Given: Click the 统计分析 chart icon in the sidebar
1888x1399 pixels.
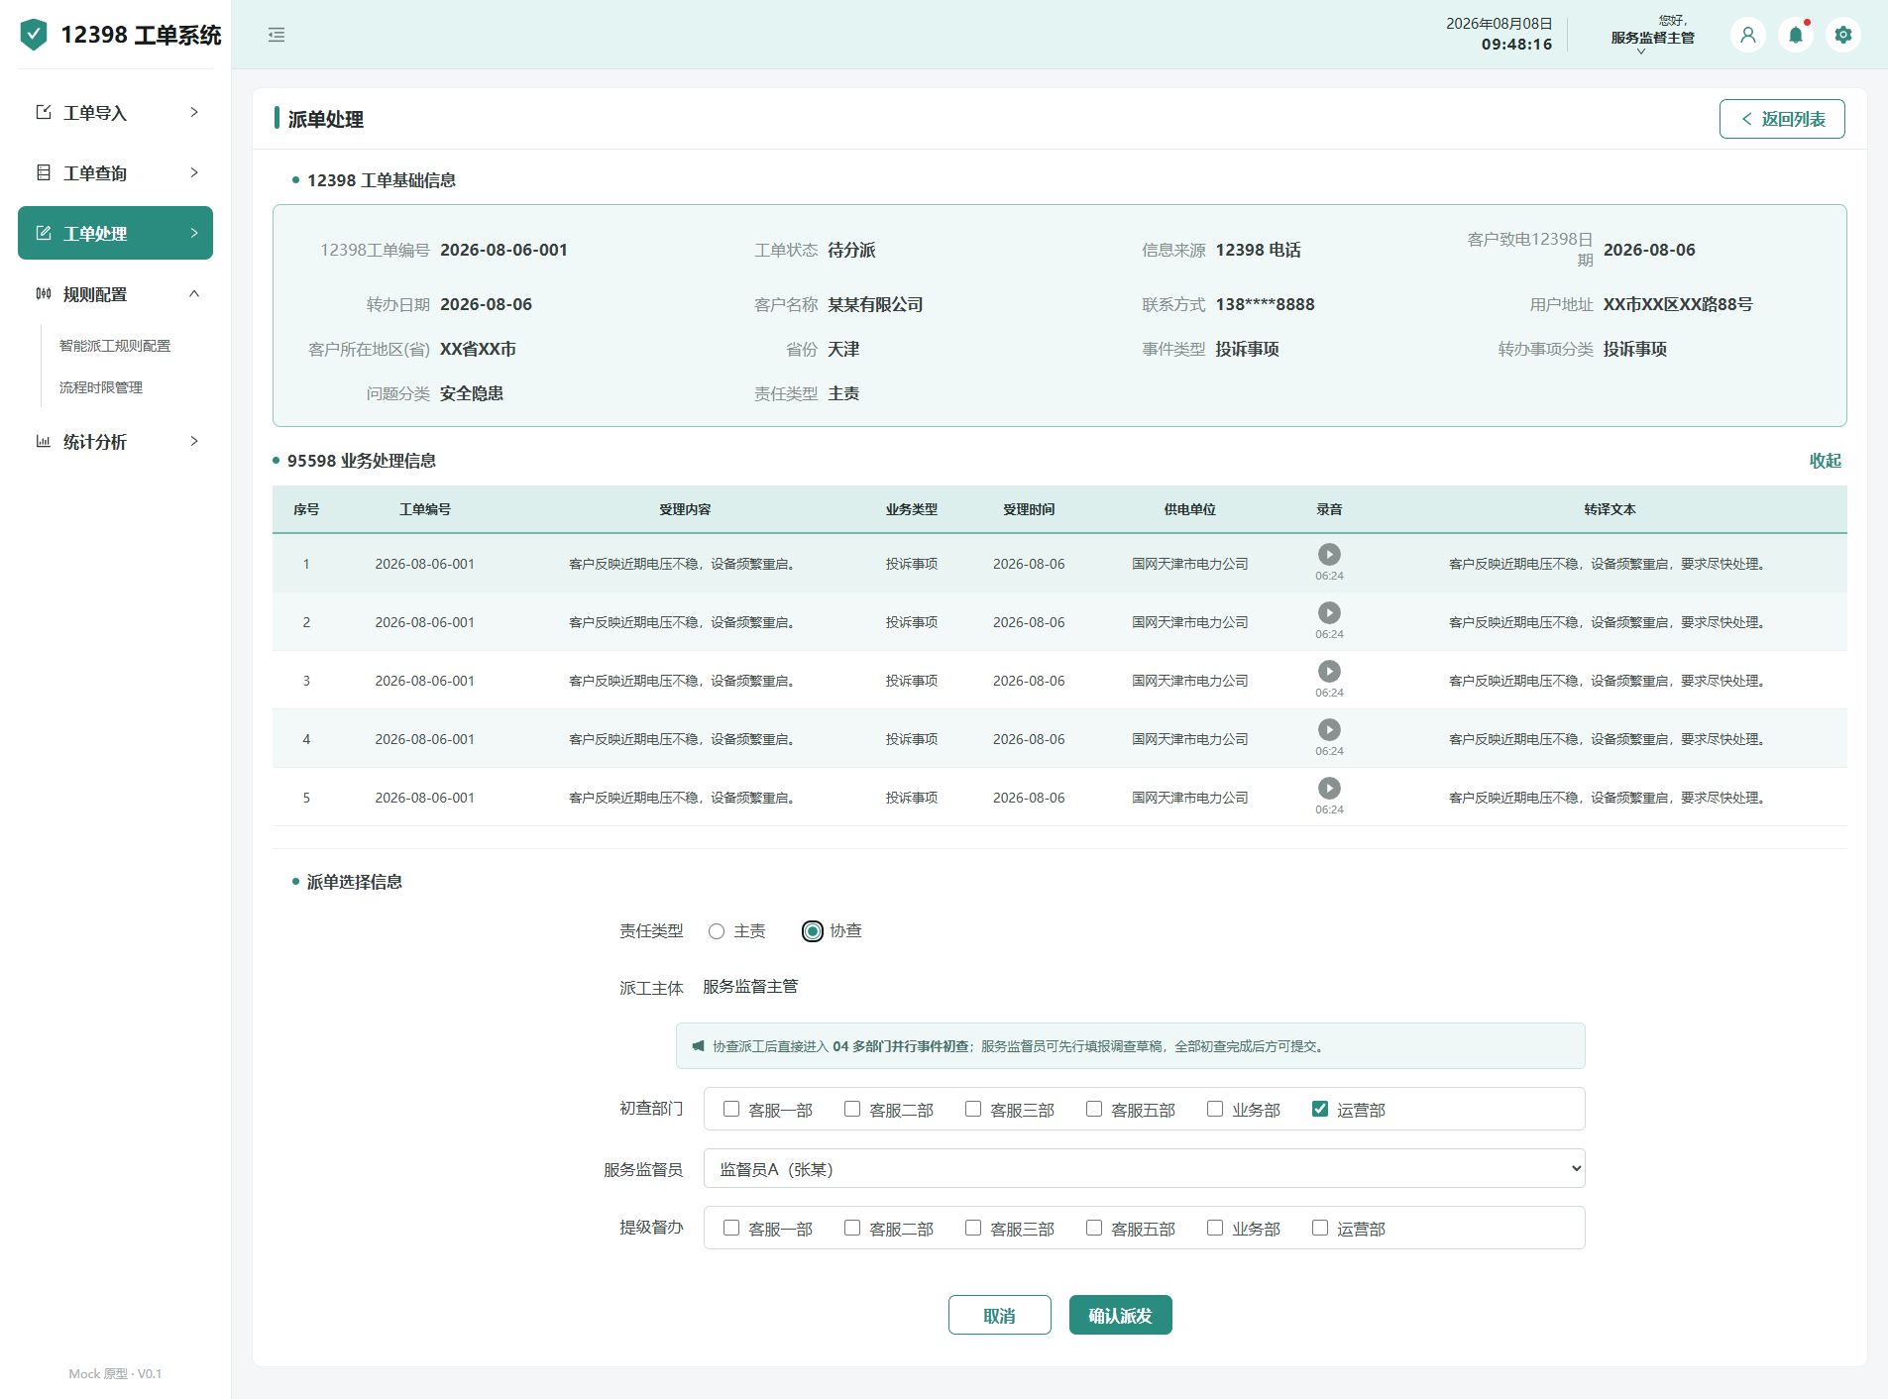Looking at the screenshot, I should coord(44,441).
